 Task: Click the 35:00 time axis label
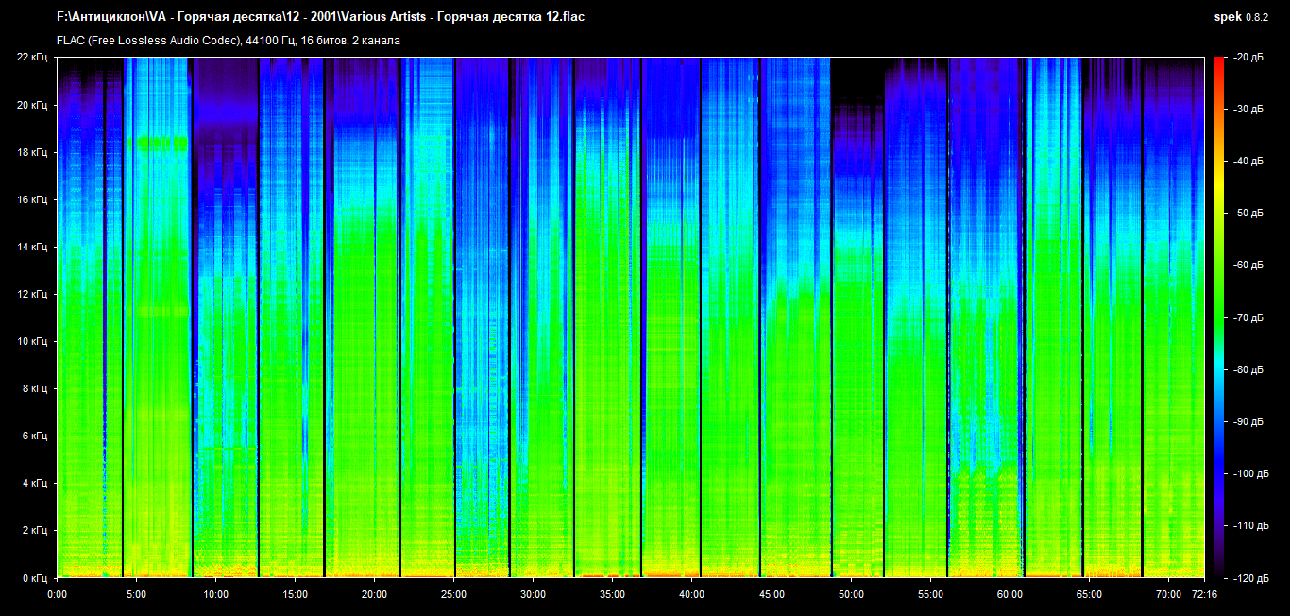(x=612, y=595)
